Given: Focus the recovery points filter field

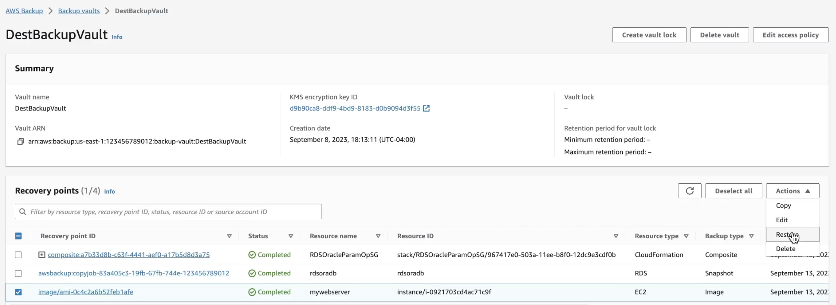Looking at the screenshot, I should coord(168,211).
